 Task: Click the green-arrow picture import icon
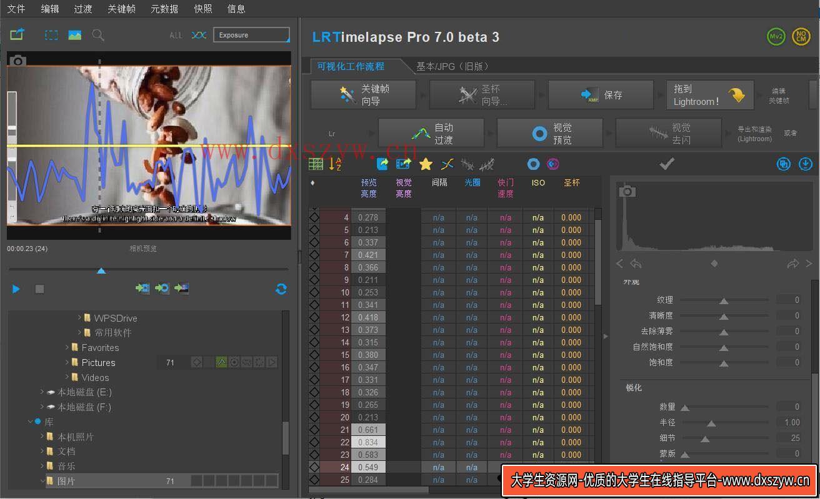[x=182, y=288]
